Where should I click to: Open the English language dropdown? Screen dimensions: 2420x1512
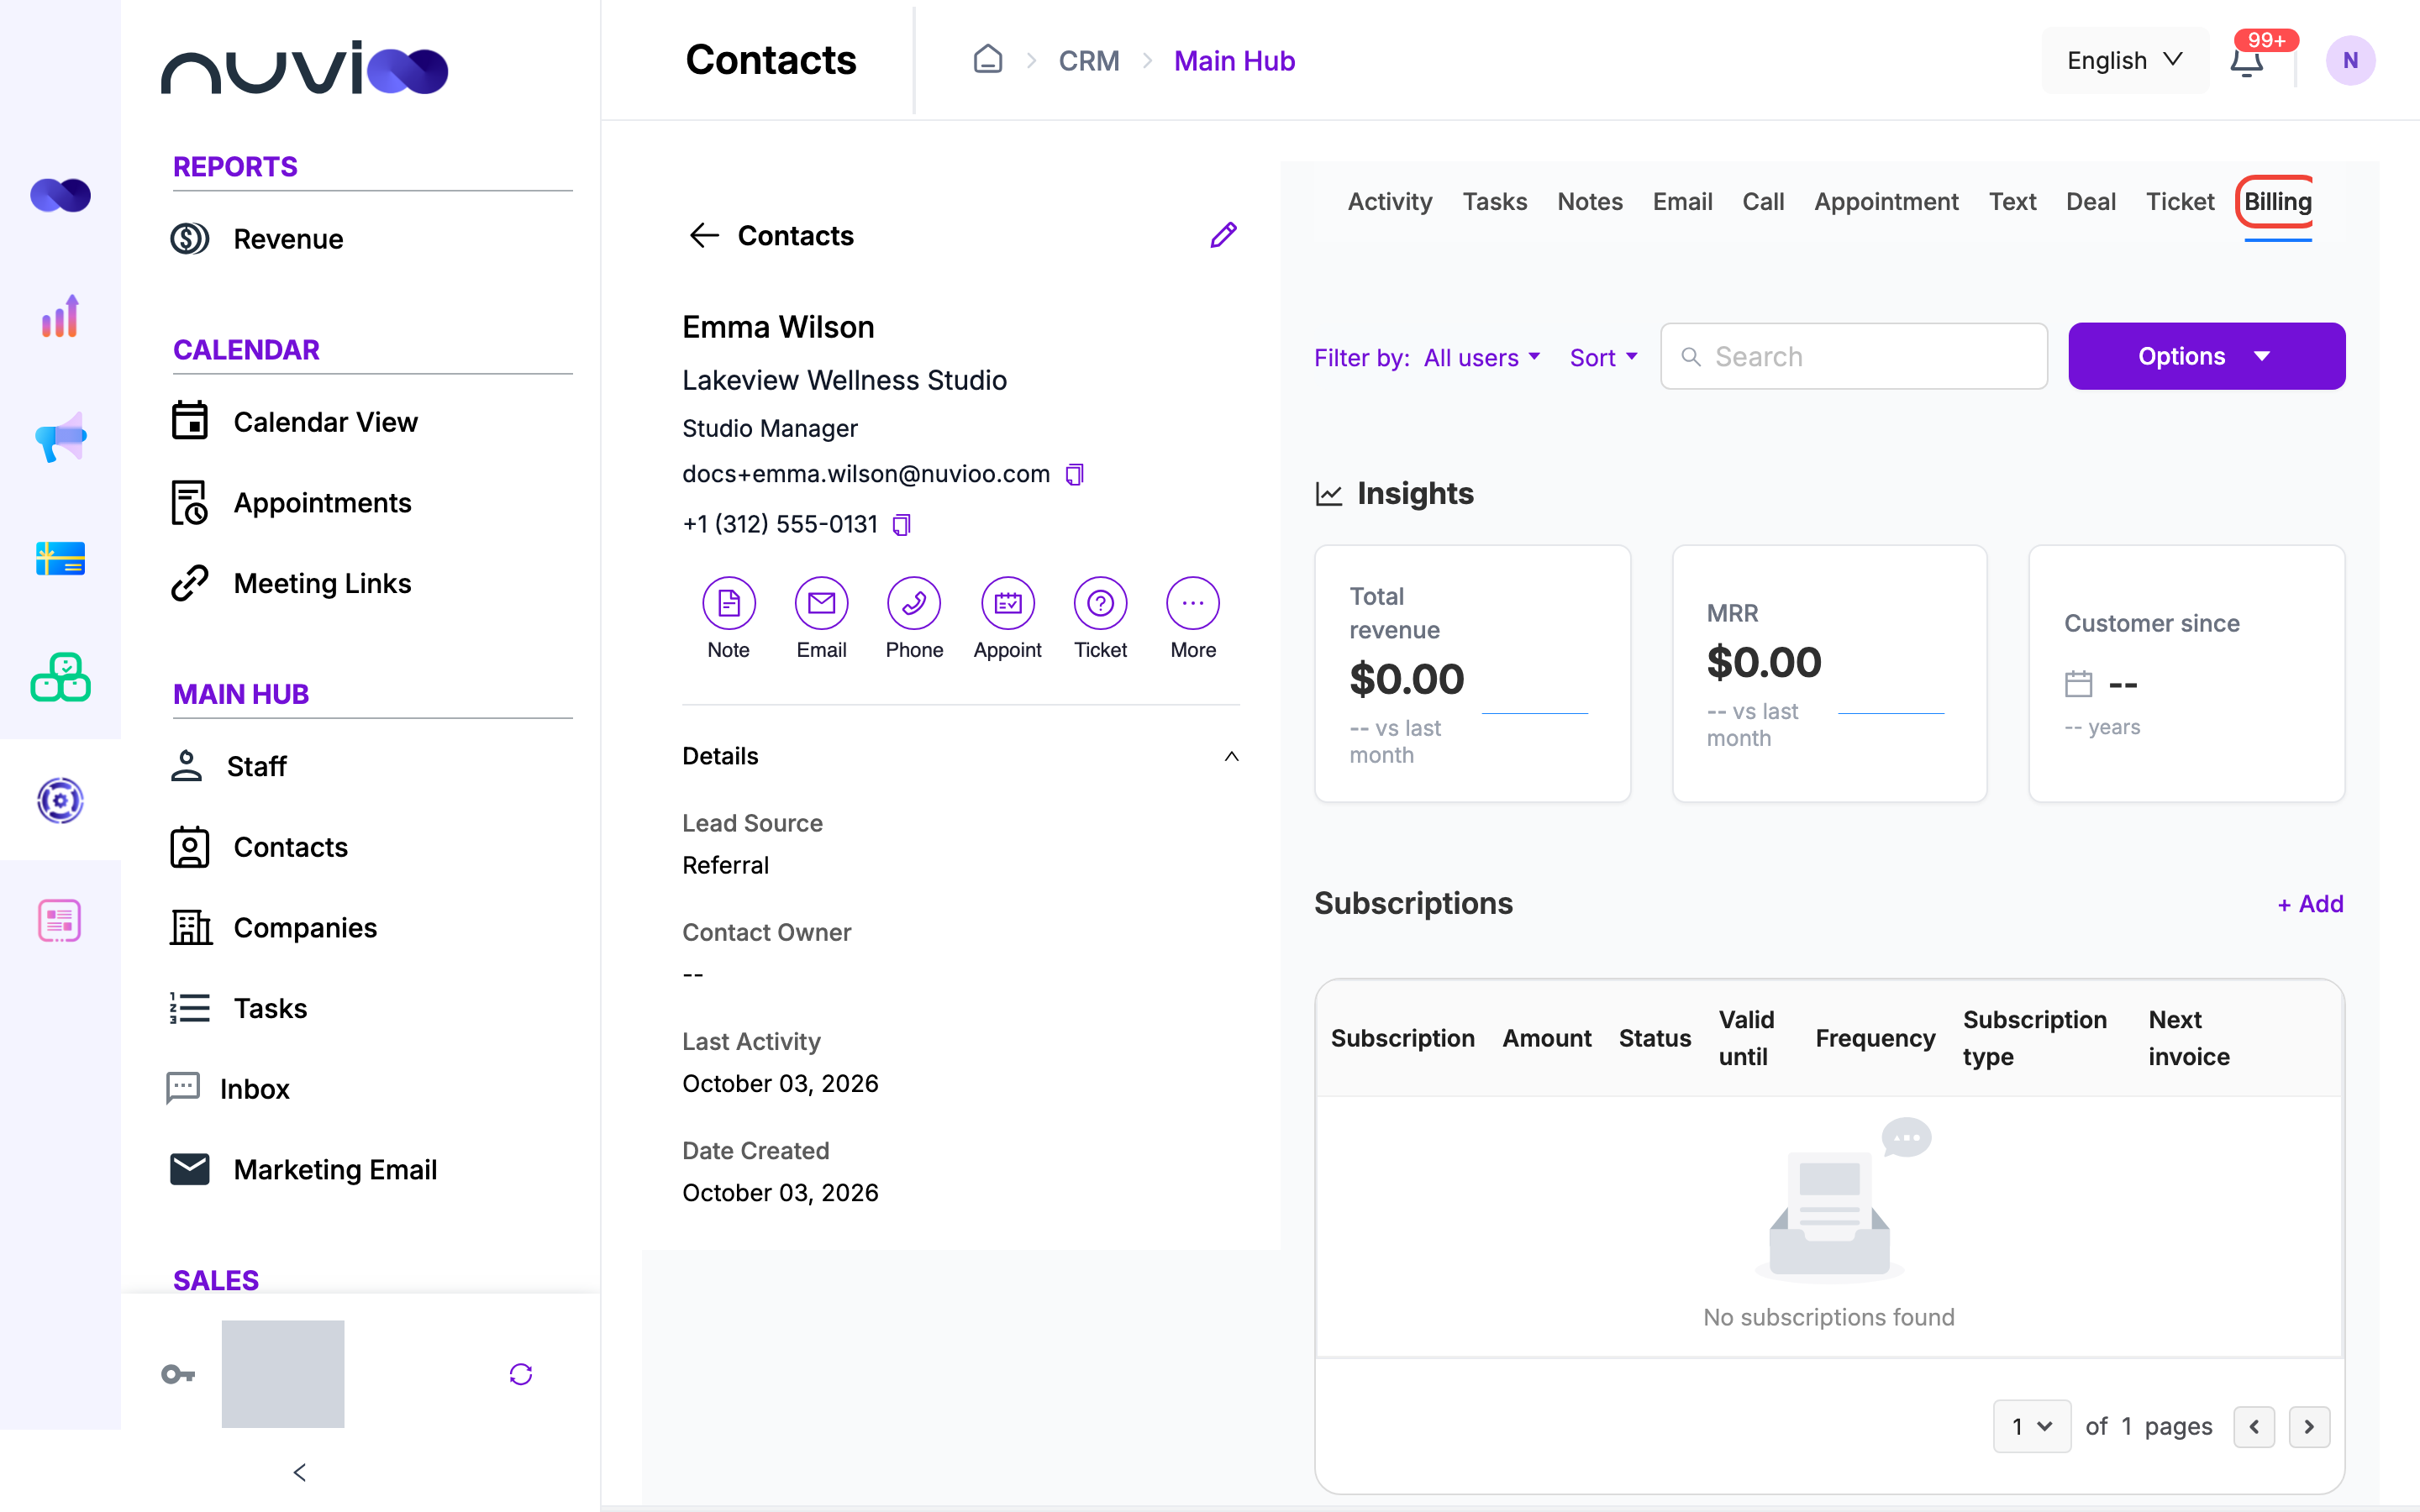pyautogui.click(x=2125, y=61)
